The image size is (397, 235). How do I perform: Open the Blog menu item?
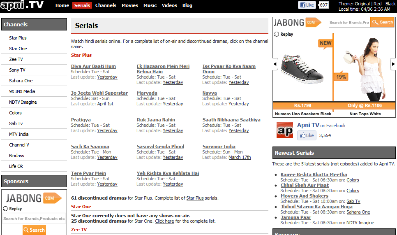pyautogui.click(x=187, y=5)
